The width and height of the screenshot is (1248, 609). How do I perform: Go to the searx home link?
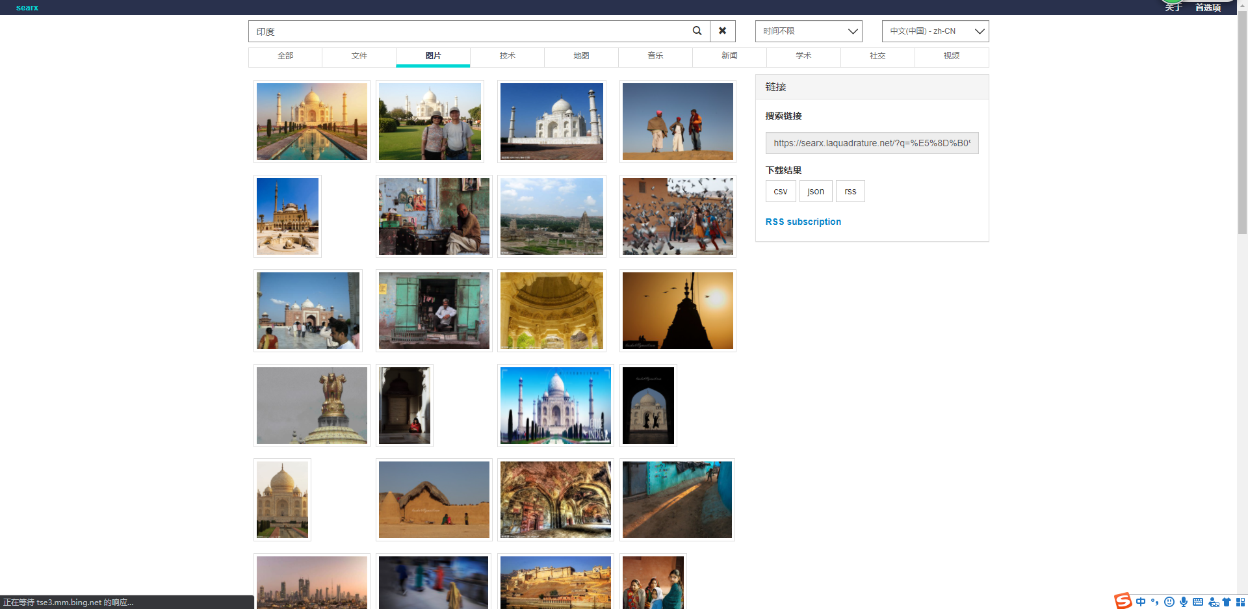click(x=27, y=8)
